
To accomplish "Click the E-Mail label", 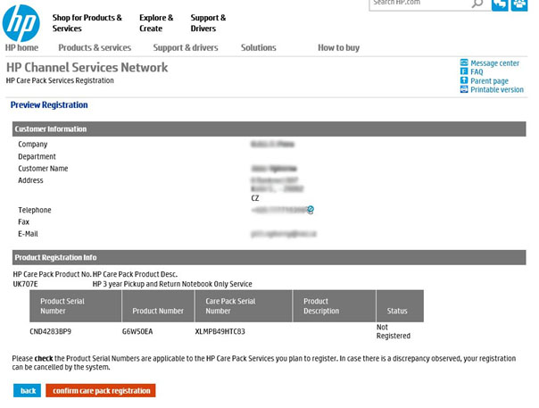I will coord(28,234).
